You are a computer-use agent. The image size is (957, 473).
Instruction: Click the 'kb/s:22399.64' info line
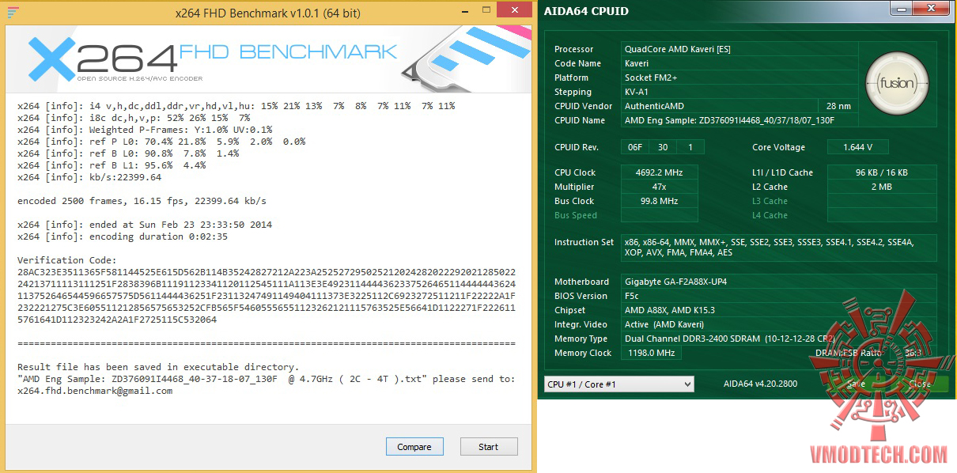pyautogui.click(x=89, y=177)
